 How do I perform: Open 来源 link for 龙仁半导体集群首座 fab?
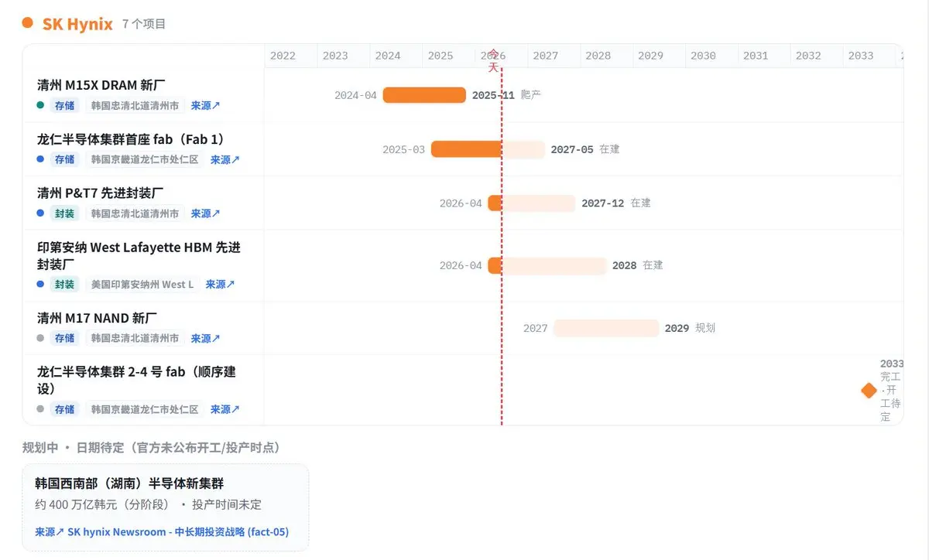tap(225, 160)
